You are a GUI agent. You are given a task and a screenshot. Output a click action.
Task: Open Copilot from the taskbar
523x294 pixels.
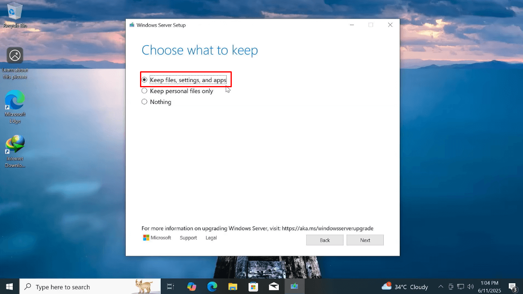pos(191,286)
